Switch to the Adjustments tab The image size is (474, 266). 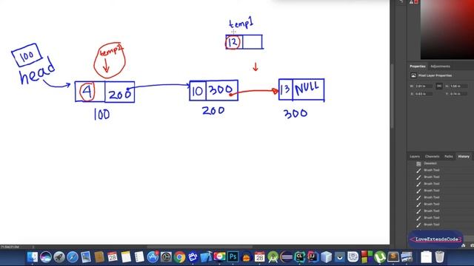pos(440,66)
